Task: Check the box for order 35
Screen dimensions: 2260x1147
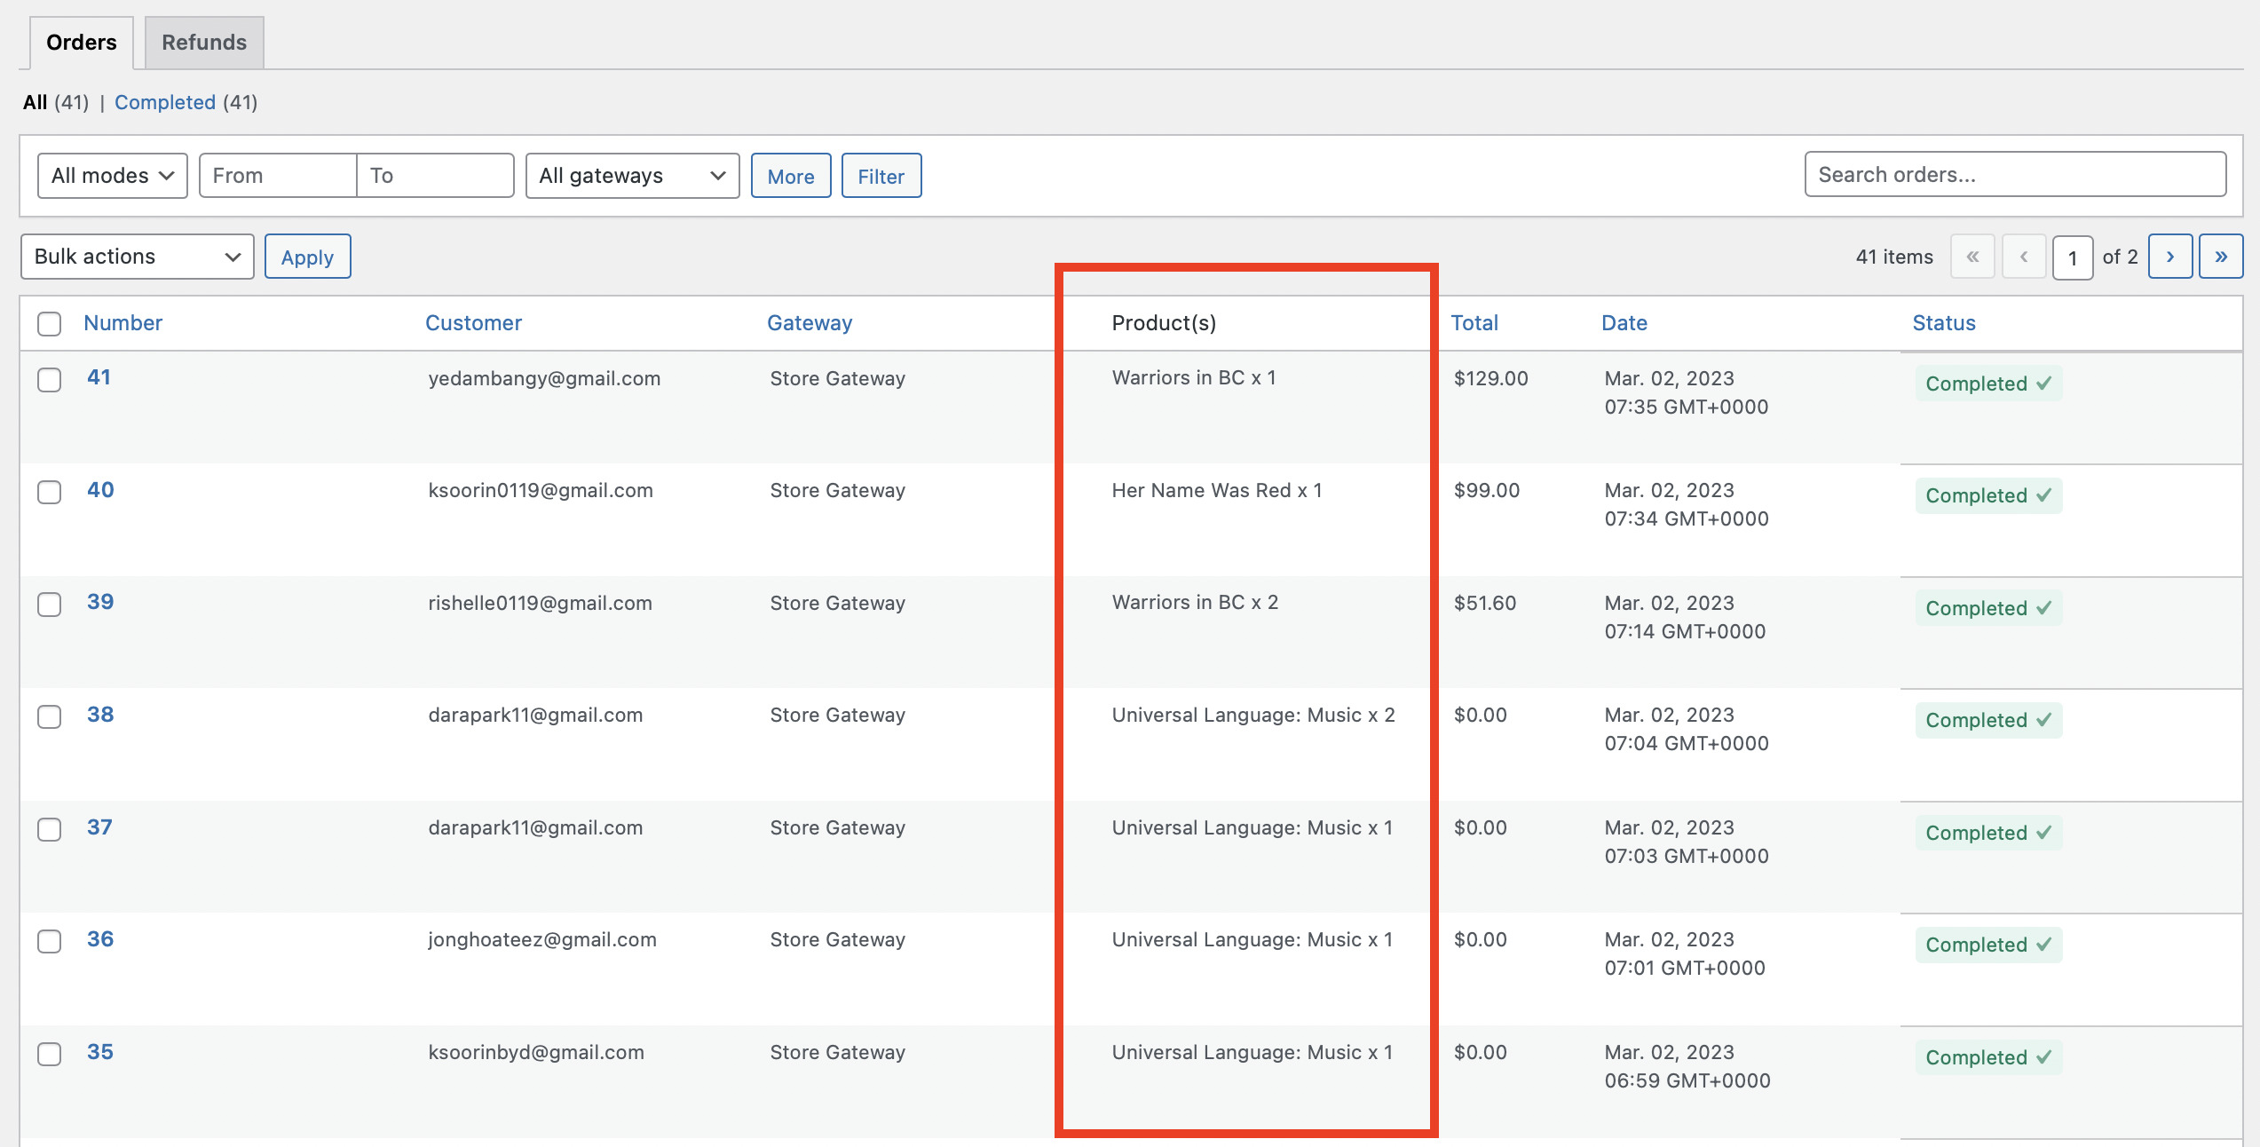Action: point(50,1054)
